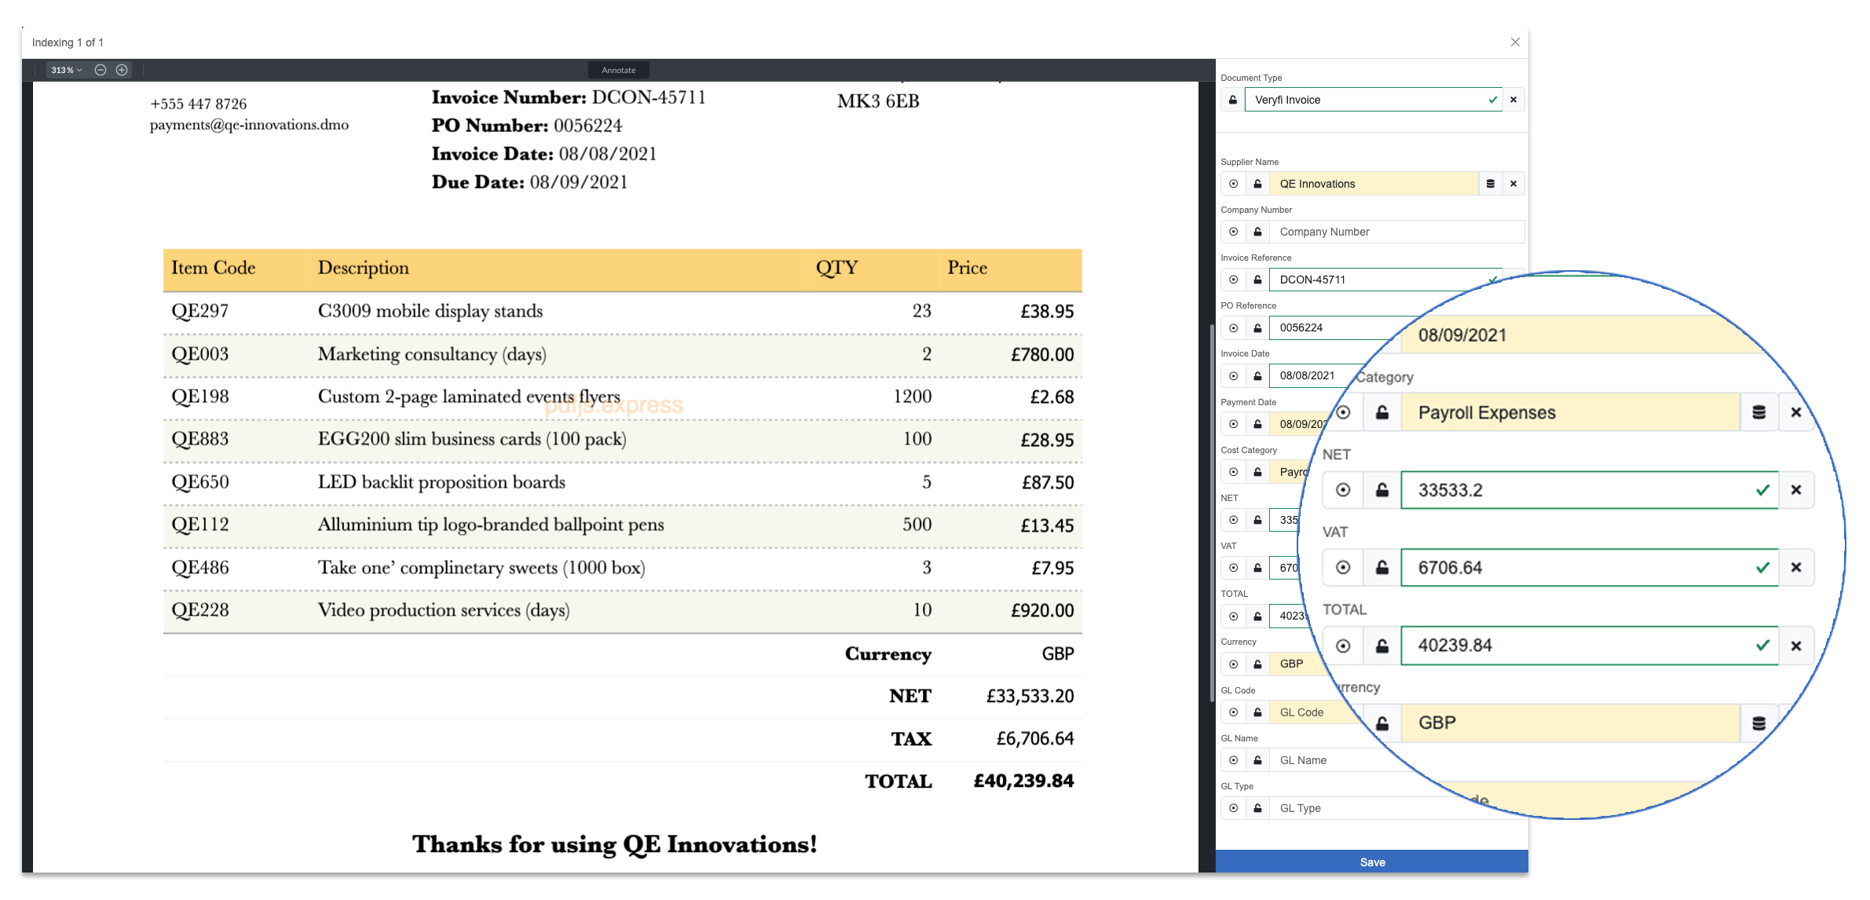
Task: Click the blue Save button
Action: (x=1371, y=862)
